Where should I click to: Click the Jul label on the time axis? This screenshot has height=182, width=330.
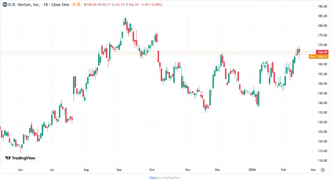(52, 170)
